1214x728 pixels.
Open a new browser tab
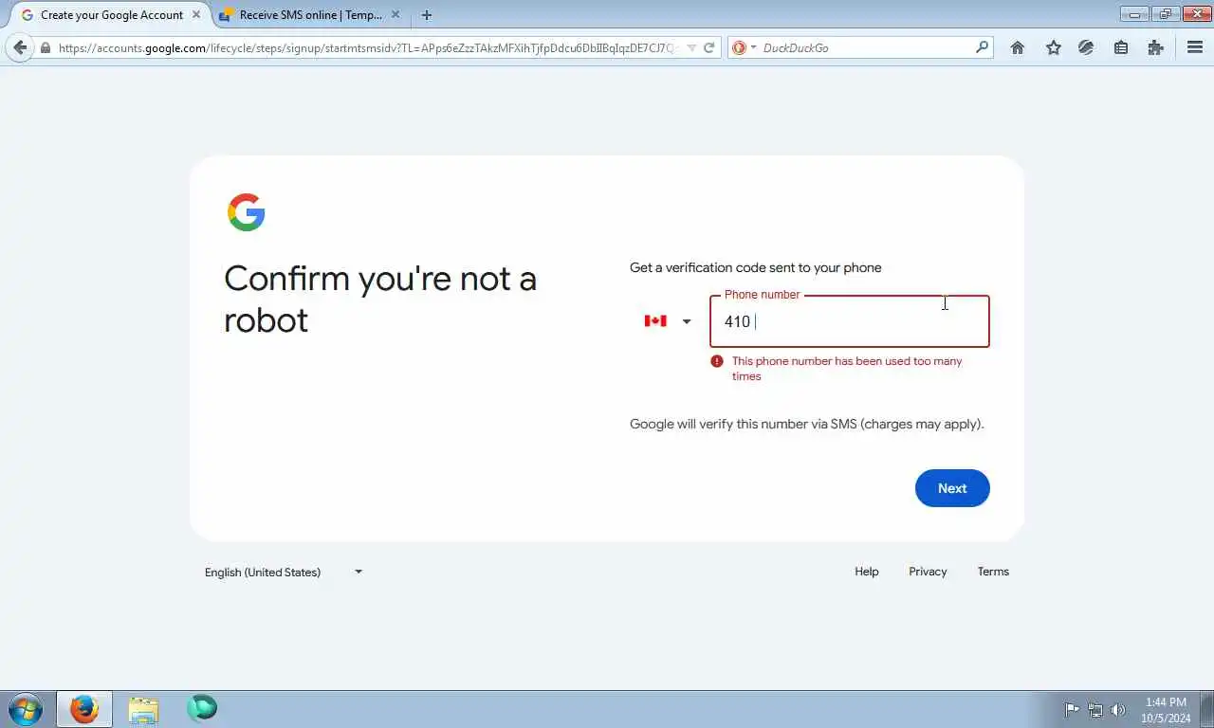click(427, 15)
